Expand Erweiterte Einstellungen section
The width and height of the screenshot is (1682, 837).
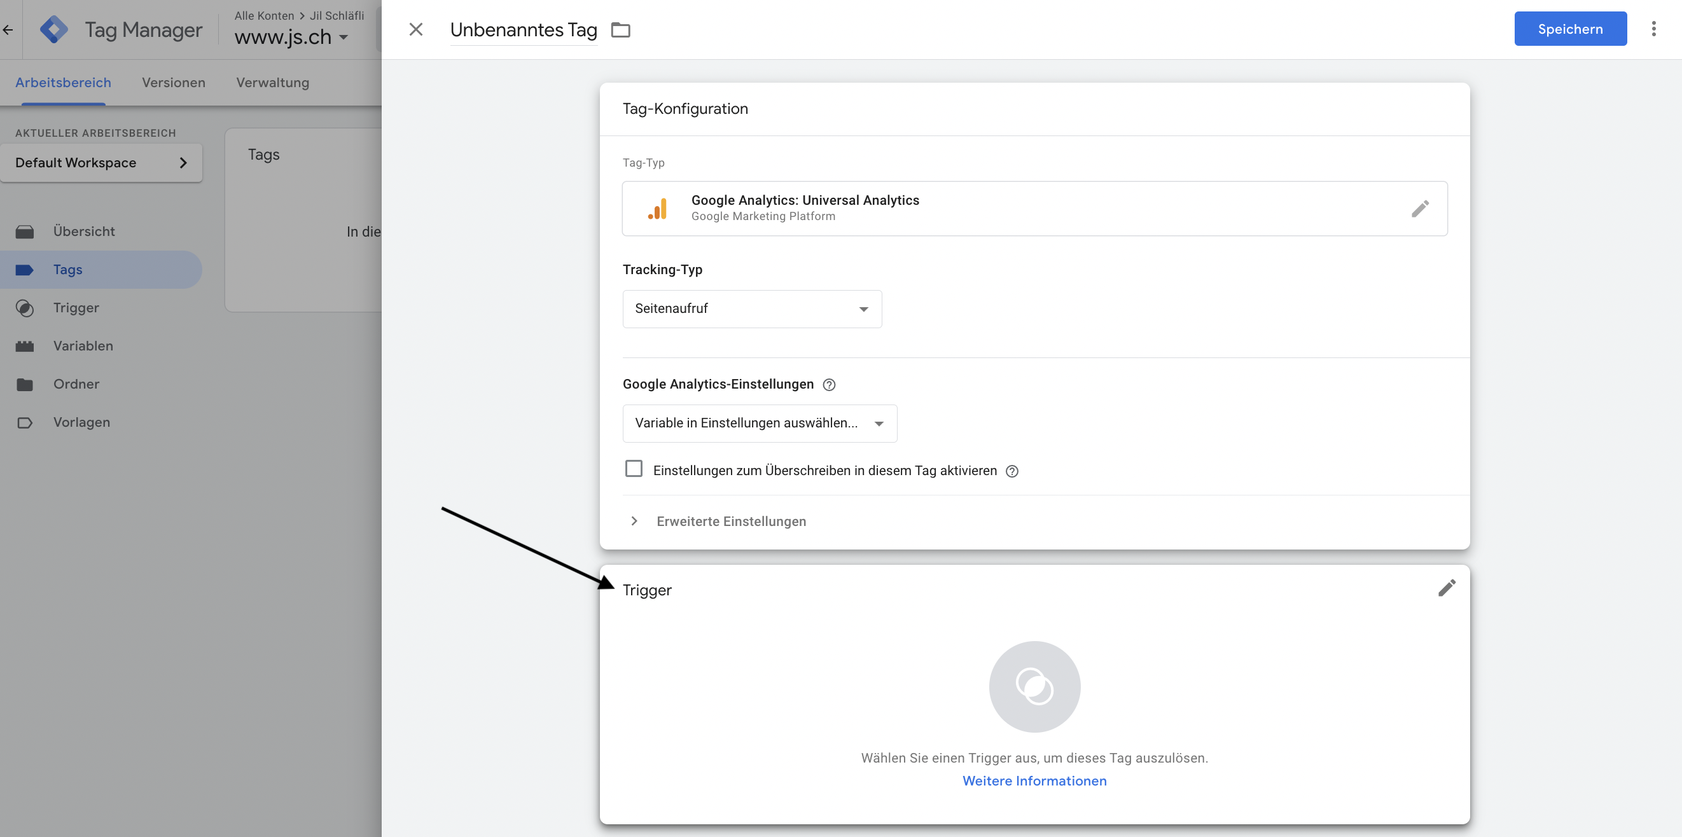click(x=718, y=521)
